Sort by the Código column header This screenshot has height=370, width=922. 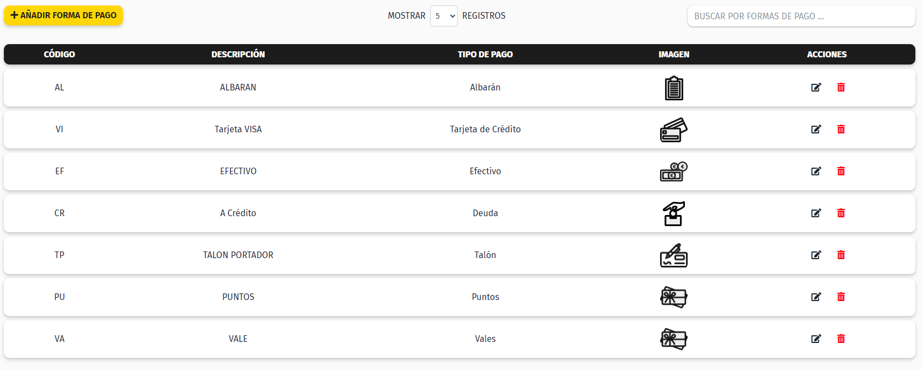click(x=60, y=54)
